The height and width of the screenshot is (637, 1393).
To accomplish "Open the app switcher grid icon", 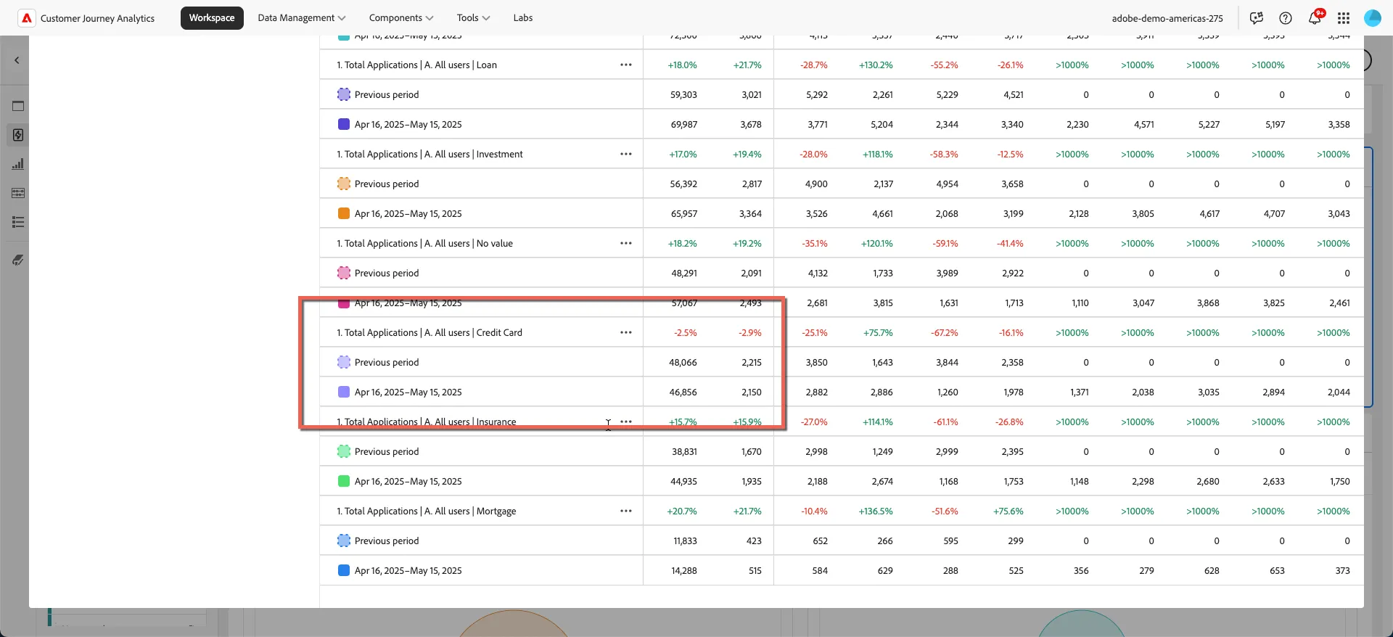I will (x=1344, y=18).
